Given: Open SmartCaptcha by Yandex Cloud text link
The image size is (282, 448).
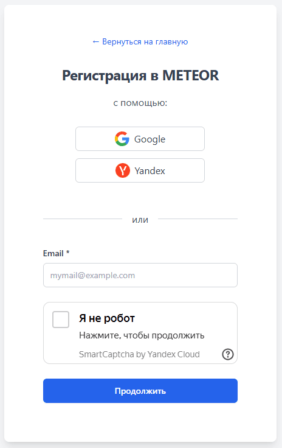Looking at the screenshot, I should pyautogui.click(x=139, y=354).
